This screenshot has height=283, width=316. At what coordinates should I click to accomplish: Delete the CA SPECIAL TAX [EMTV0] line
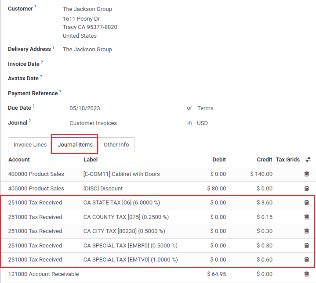point(306,260)
